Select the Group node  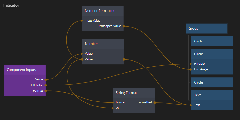coord(207,28)
